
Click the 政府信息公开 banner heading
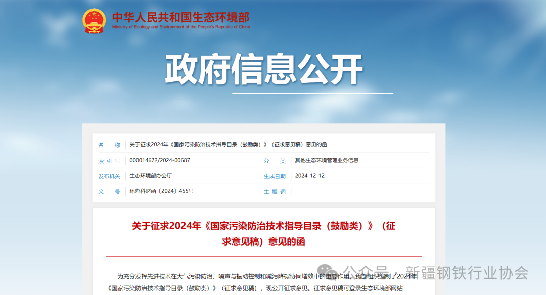click(x=264, y=70)
